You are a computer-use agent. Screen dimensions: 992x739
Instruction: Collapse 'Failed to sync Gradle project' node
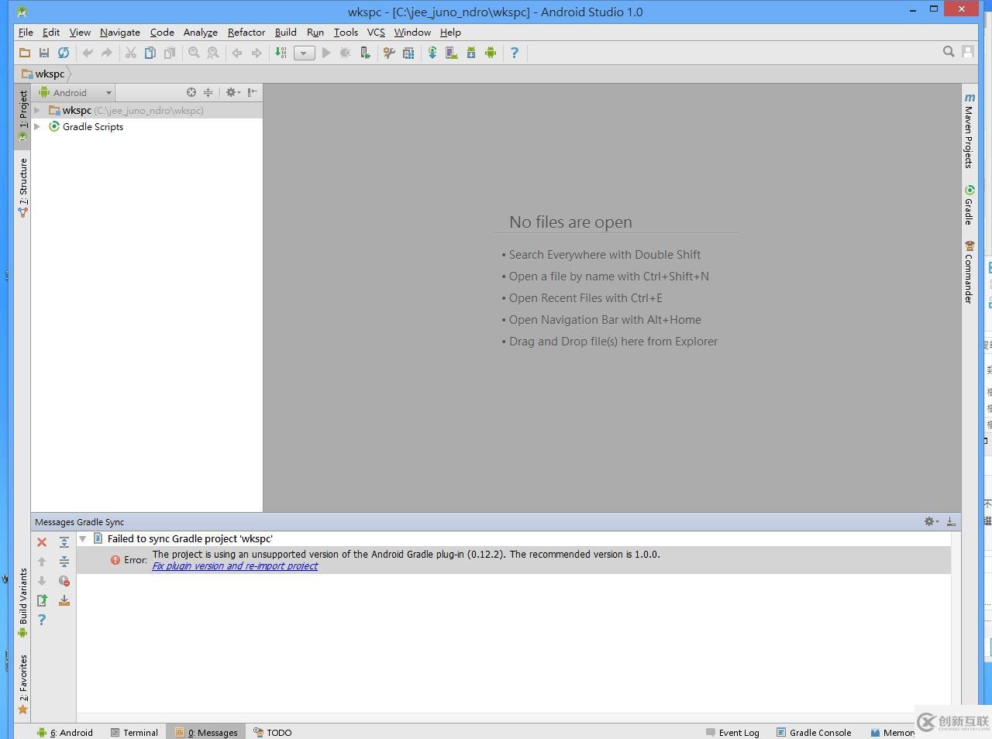(x=82, y=538)
